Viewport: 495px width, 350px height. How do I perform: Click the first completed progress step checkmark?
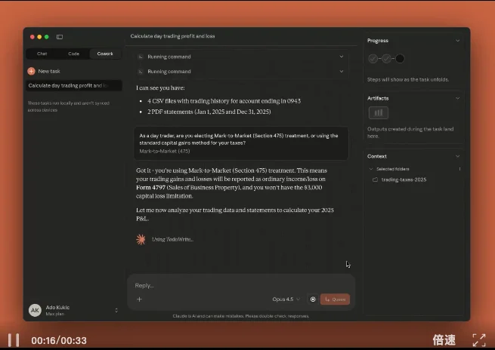[x=373, y=59]
